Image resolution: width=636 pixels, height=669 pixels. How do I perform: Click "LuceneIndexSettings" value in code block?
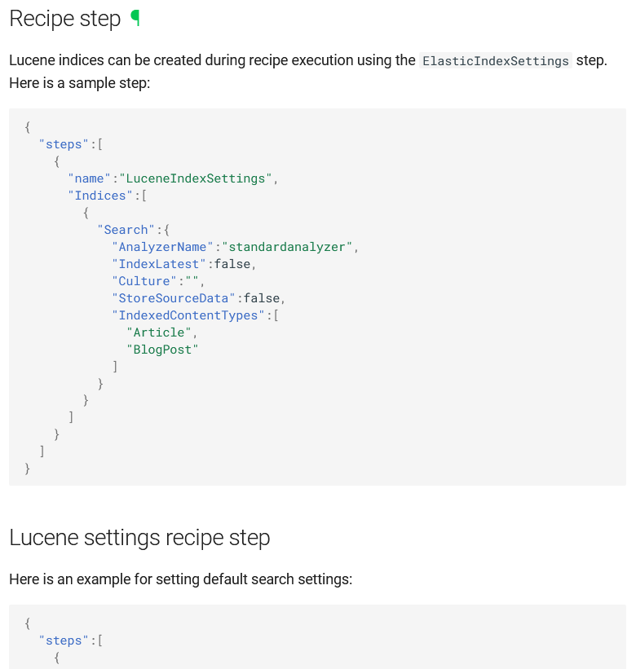[196, 178]
